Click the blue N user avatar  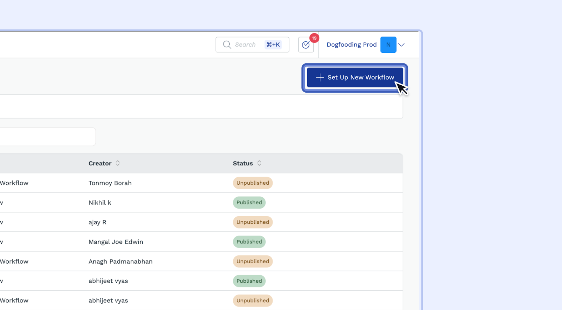(x=388, y=45)
